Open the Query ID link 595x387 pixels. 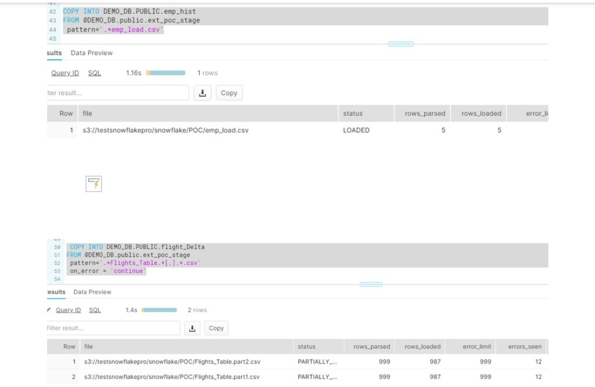coord(64,73)
